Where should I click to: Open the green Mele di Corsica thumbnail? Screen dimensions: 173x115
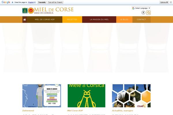pos(86,96)
